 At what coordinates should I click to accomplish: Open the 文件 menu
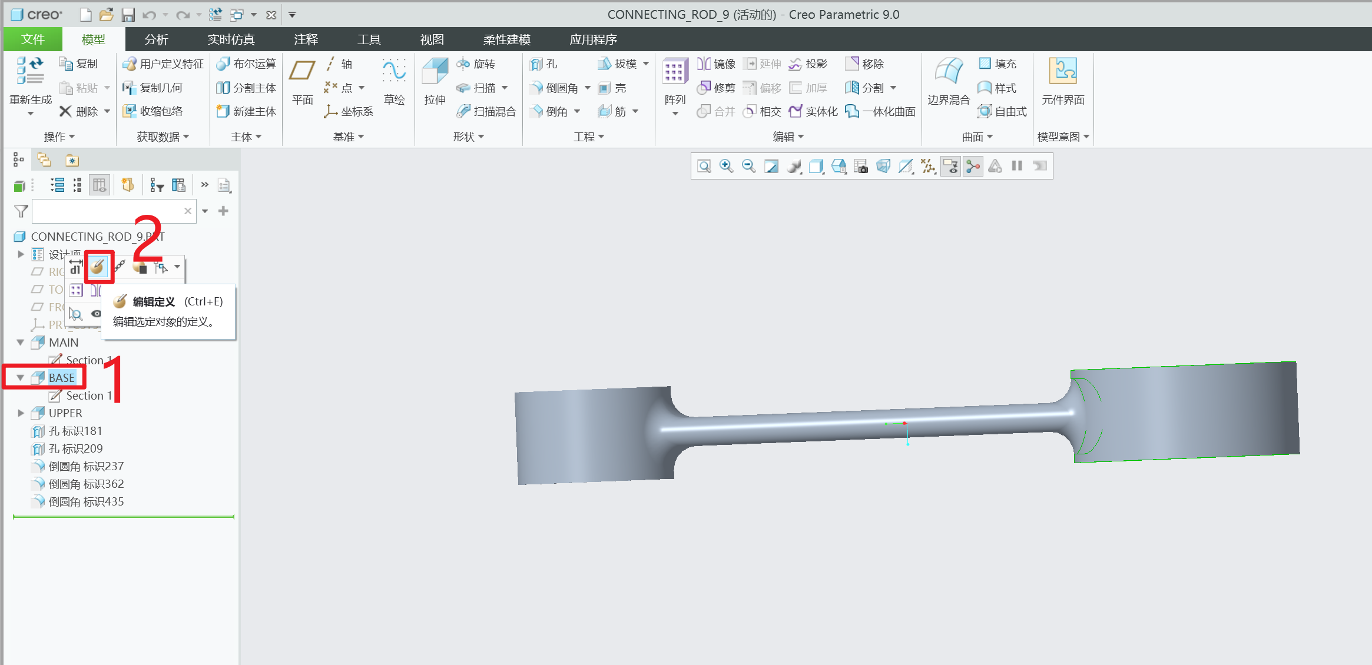point(32,39)
